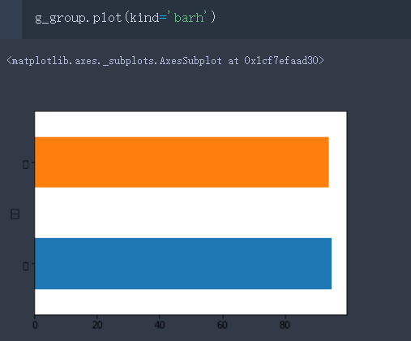Place cursor in the g_group.plot code cell

216,19
